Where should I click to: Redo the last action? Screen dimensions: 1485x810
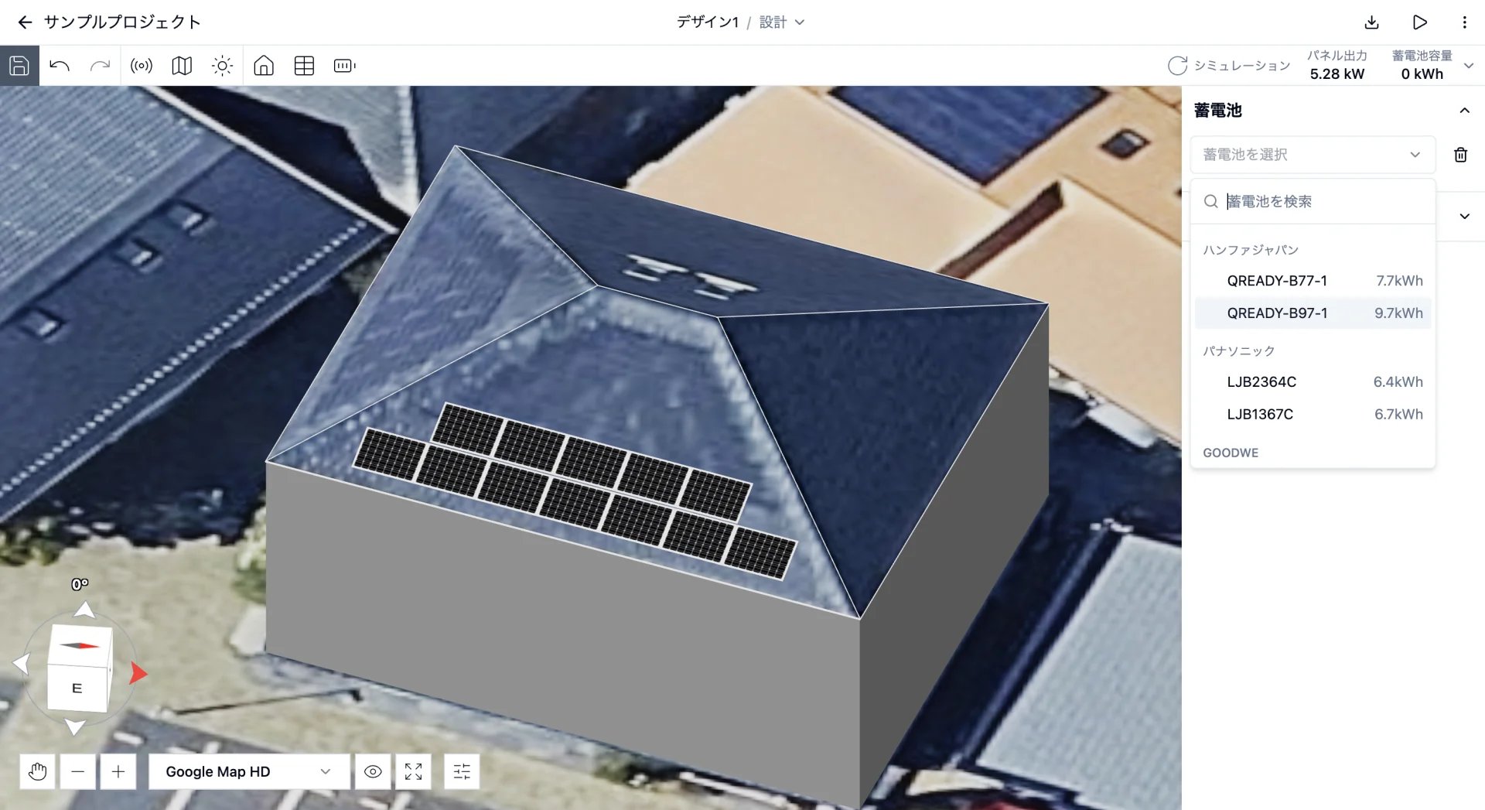click(x=100, y=66)
